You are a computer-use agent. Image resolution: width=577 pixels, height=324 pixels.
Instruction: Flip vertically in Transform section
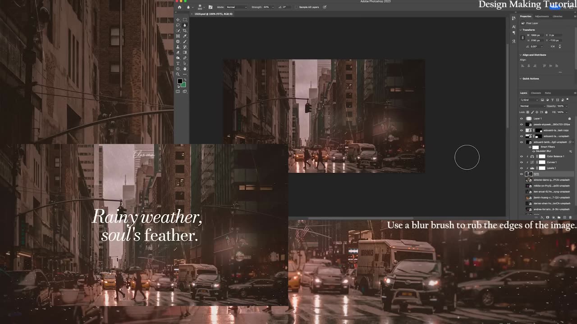(559, 46)
